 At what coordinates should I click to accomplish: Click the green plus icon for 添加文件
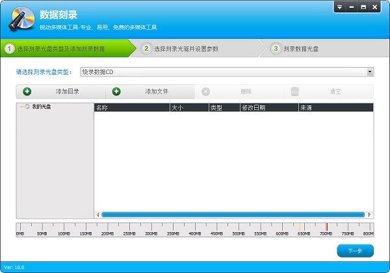[116, 92]
